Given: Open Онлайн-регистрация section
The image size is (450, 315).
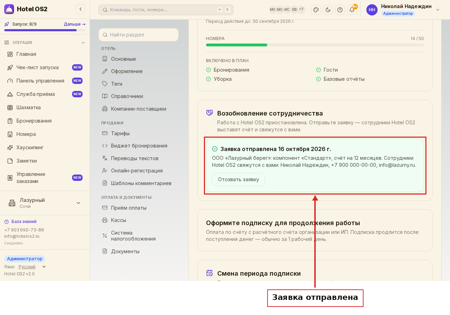Looking at the screenshot, I should click(x=139, y=171).
